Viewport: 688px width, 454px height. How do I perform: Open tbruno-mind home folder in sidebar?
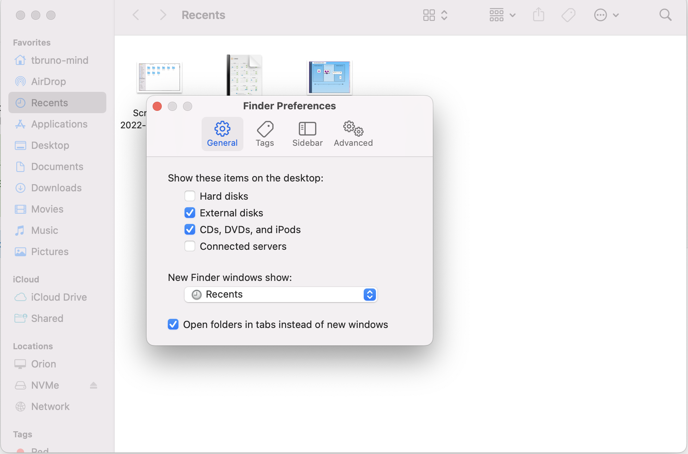tap(57, 60)
